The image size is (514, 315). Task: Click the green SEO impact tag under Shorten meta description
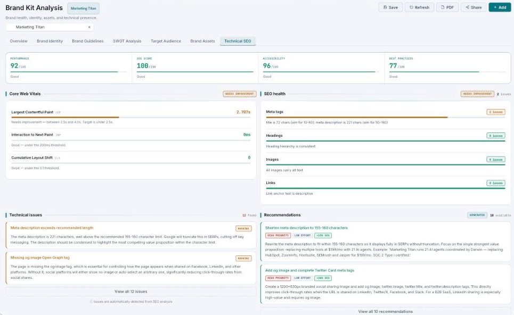(x=323, y=235)
